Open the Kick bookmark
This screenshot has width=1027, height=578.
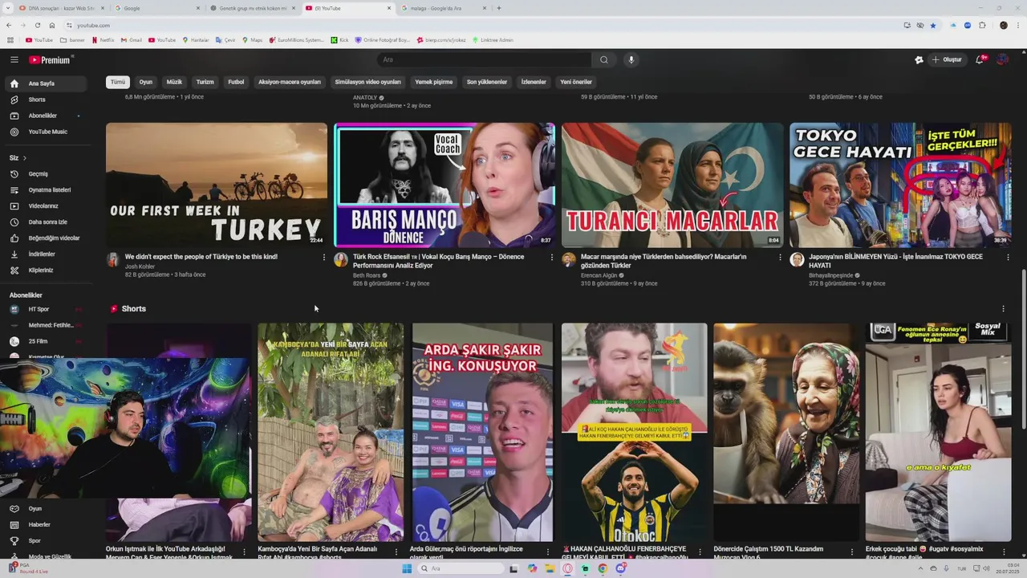(x=340, y=39)
